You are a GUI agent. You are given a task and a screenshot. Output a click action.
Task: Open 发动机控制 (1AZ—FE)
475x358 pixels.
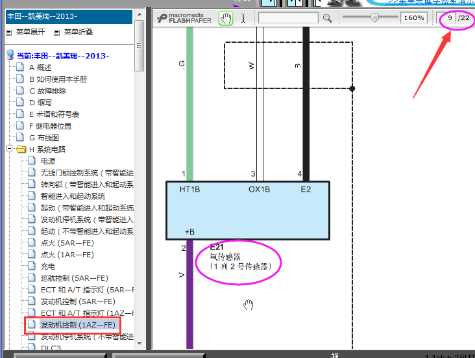click(78, 325)
